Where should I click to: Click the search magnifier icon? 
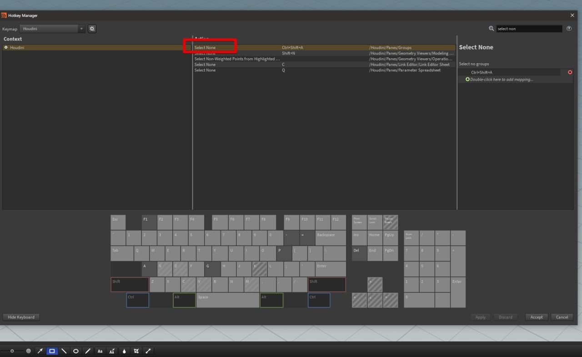click(491, 28)
